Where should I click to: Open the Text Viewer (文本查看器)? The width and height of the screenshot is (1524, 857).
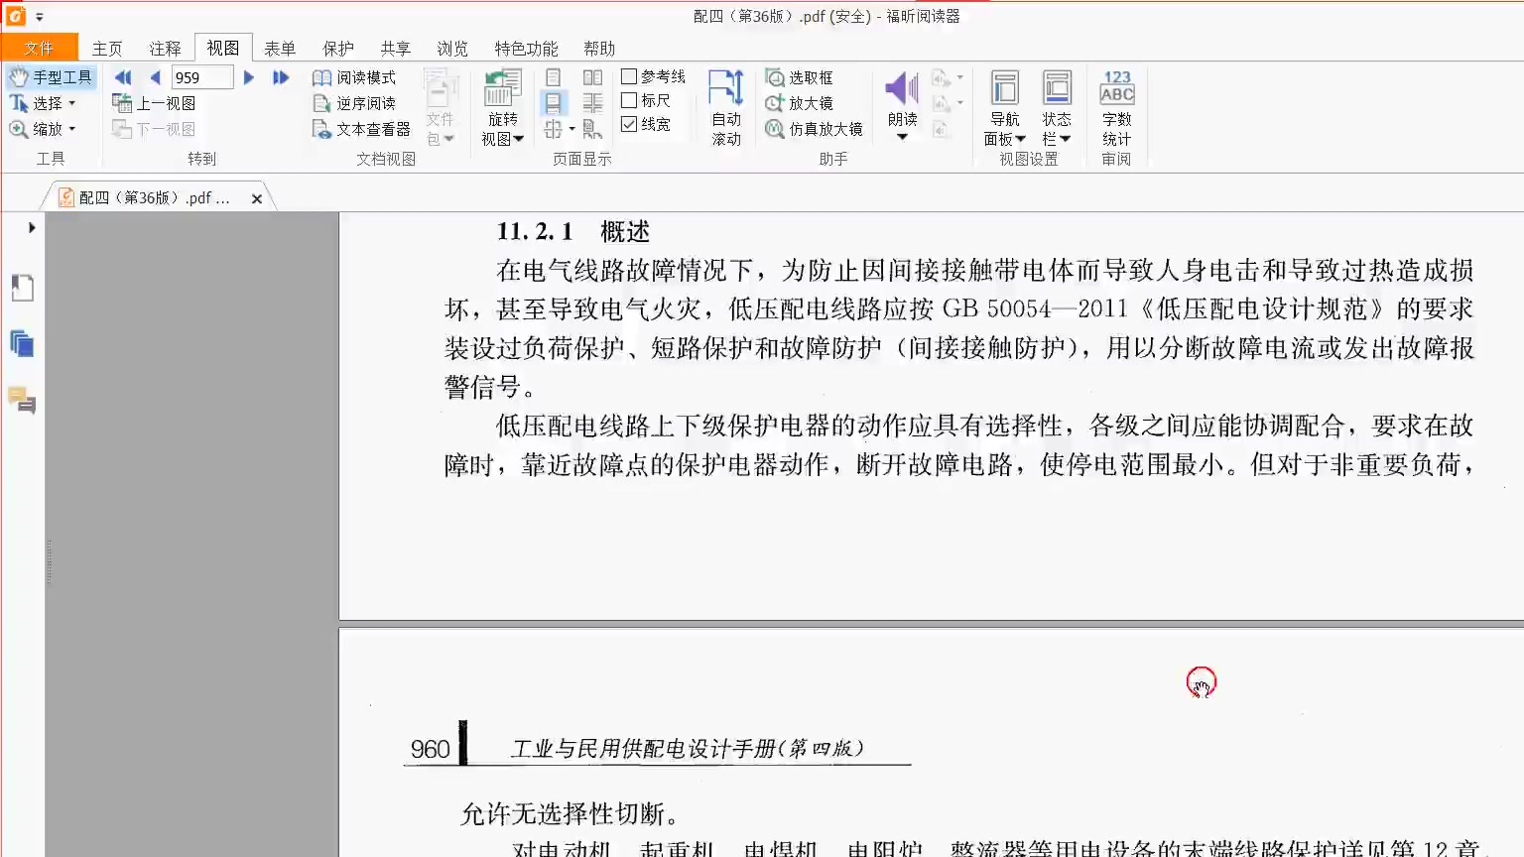(x=361, y=129)
